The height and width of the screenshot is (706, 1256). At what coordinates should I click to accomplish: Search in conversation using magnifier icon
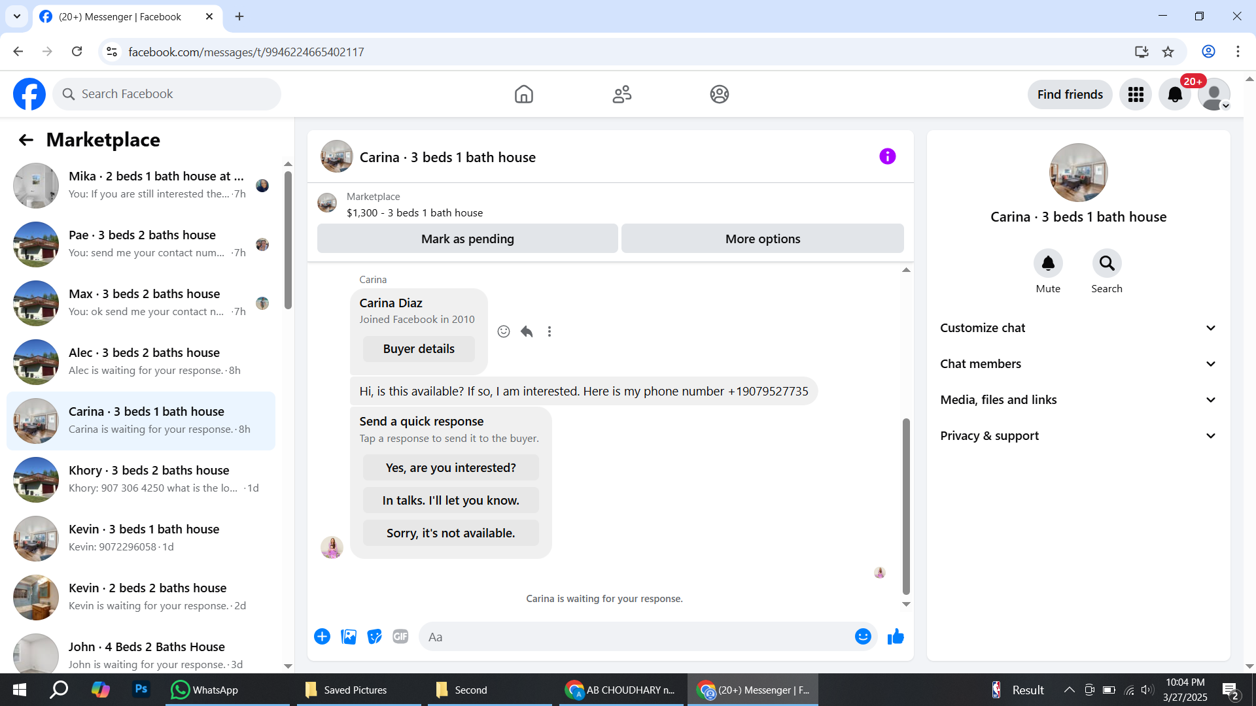click(1107, 263)
